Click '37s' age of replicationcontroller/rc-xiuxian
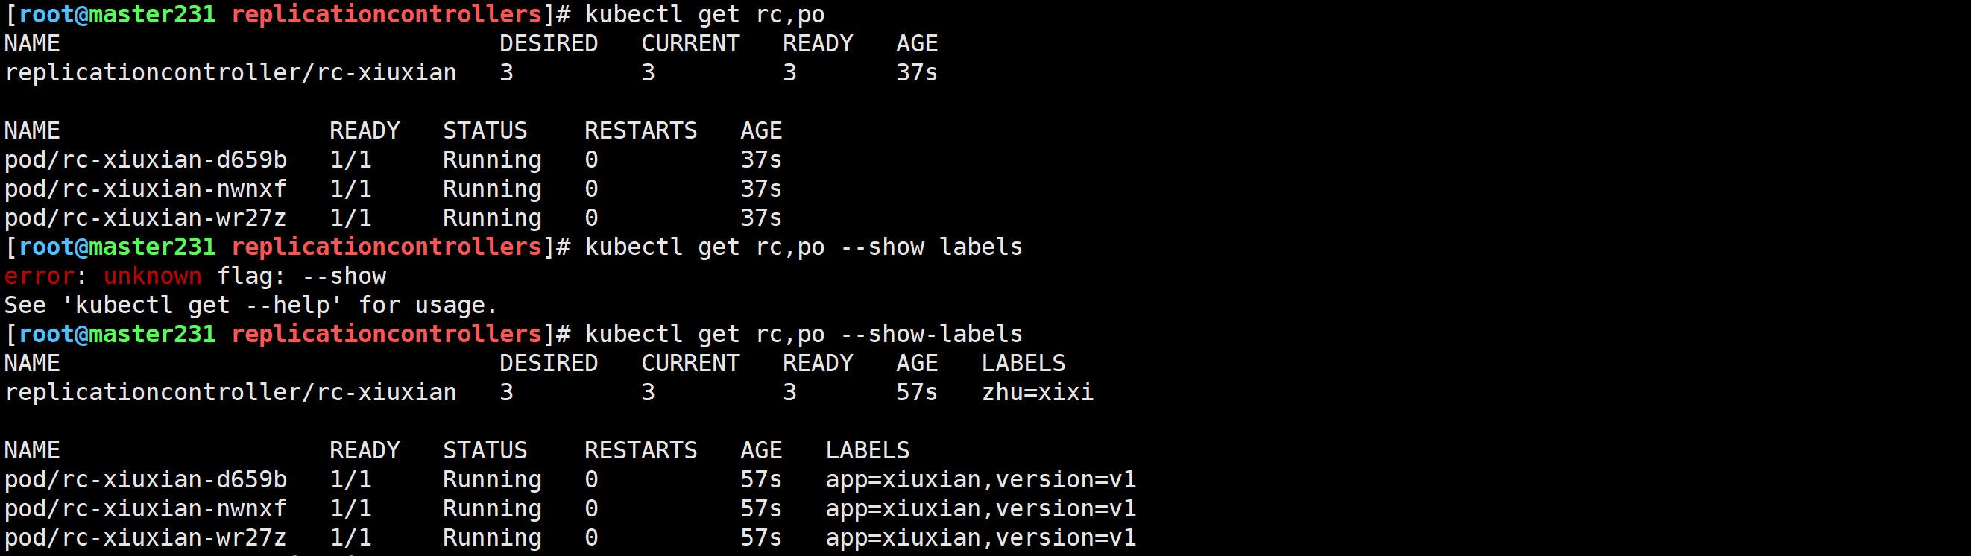 click(917, 72)
